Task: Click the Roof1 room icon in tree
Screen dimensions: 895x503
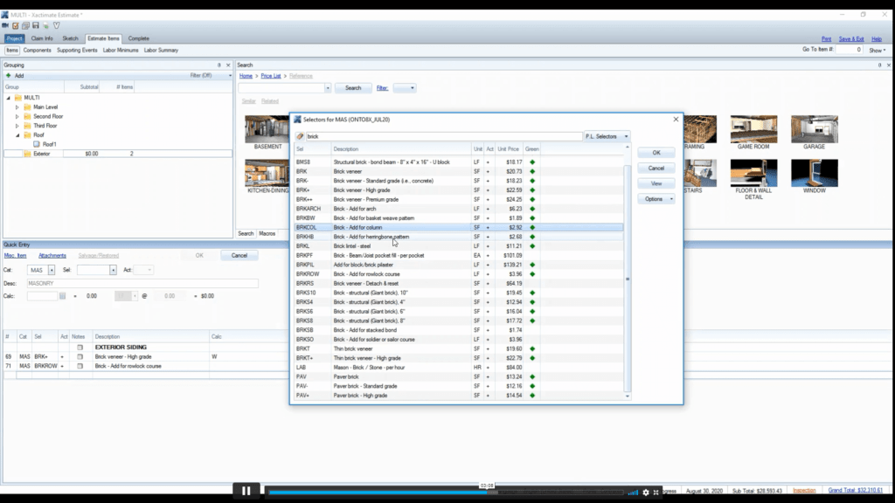Action: tap(37, 144)
